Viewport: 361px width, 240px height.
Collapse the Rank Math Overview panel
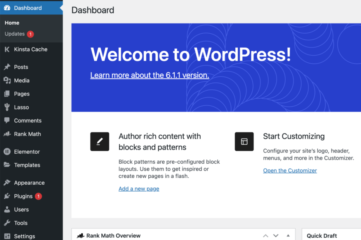288,236
